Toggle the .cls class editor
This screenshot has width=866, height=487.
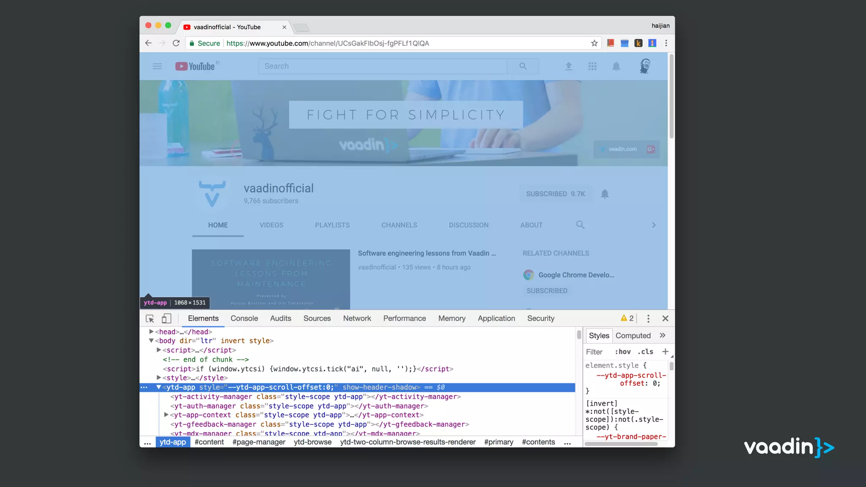(x=645, y=352)
